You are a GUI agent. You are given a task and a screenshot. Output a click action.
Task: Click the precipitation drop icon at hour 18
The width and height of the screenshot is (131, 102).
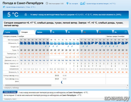click(x=87, y=46)
